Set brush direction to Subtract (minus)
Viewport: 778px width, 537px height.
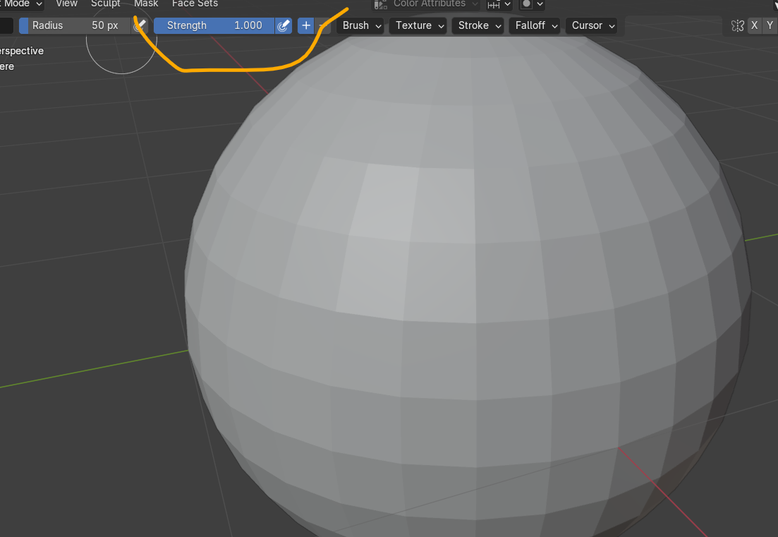tap(323, 25)
